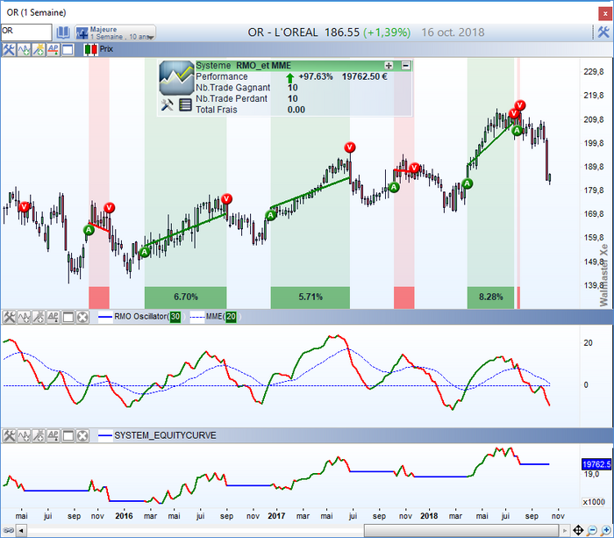
Task: Open the book icon next to the symbol field
Action: [63, 32]
